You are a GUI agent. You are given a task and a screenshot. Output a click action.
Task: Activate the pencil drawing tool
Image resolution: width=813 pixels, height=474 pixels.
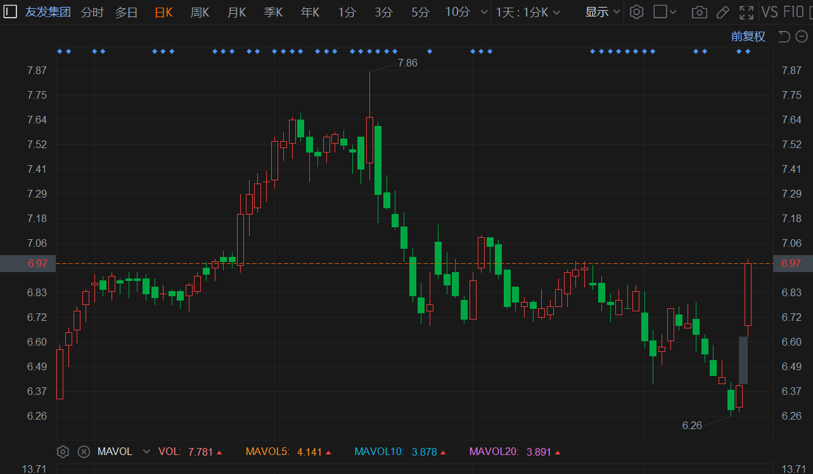(x=722, y=12)
